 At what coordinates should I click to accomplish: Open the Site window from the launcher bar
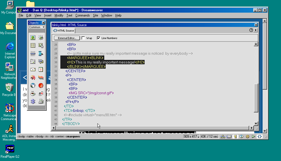223,137
